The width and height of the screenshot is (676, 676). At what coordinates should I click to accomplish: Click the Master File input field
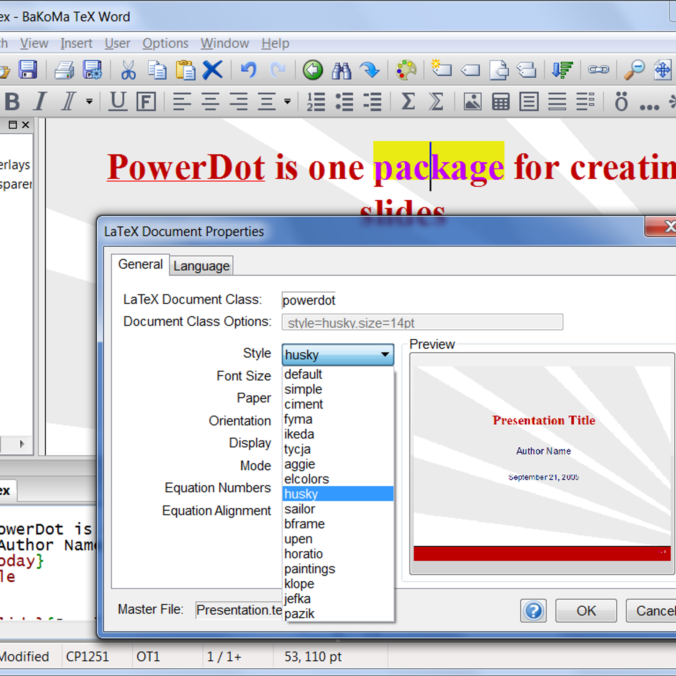point(239,610)
